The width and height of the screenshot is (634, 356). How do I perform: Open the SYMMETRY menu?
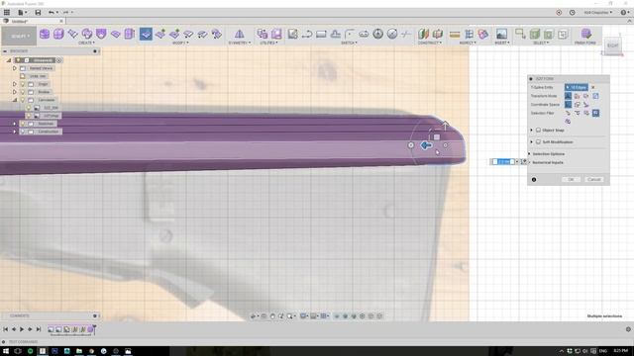coord(240,43)
